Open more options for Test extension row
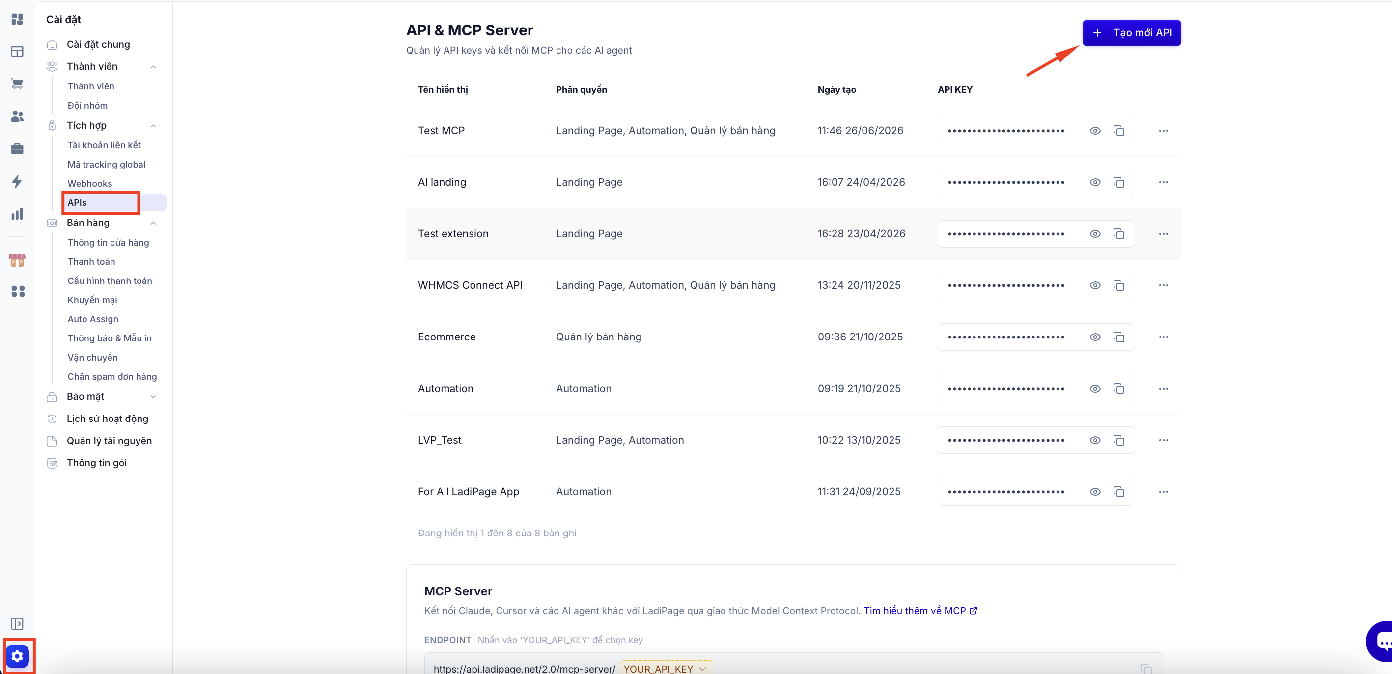 tap(1163, 234)
